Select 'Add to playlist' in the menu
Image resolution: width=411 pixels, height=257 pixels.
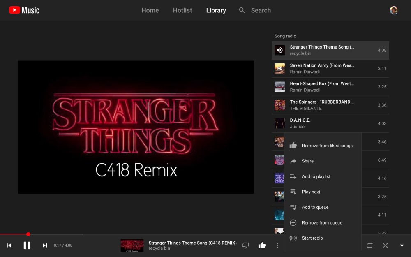[316, 176]
